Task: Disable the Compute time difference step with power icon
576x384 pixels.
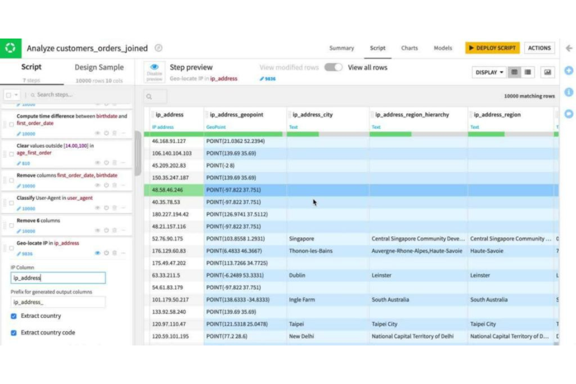Action: pos(106,133)
